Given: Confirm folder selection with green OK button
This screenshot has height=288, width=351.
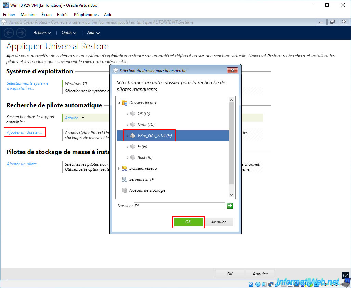Looking at the screenshot, I should tap(188, 222).
